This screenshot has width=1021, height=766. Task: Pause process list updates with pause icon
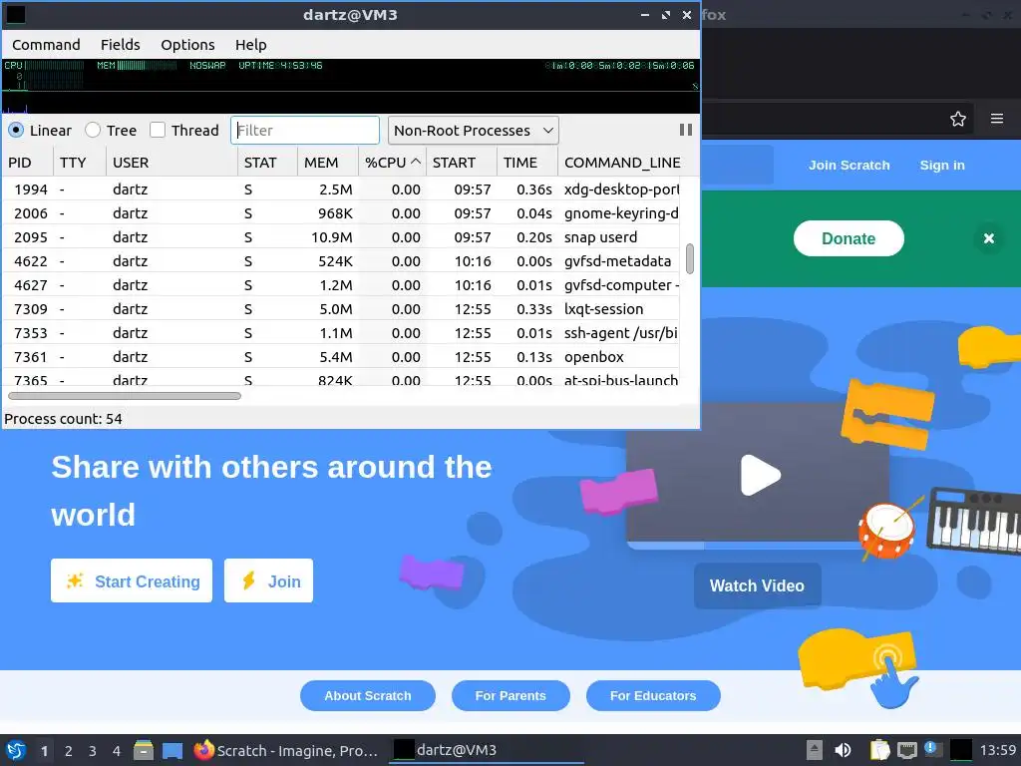(685, 130)
